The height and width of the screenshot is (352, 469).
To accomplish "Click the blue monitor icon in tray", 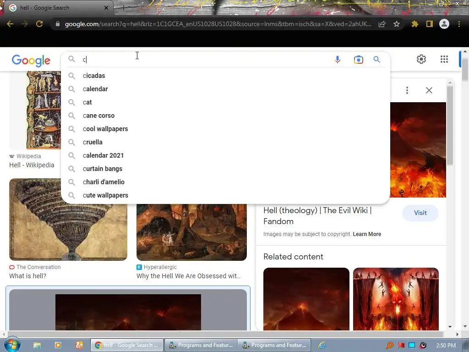I will (412, 345).
